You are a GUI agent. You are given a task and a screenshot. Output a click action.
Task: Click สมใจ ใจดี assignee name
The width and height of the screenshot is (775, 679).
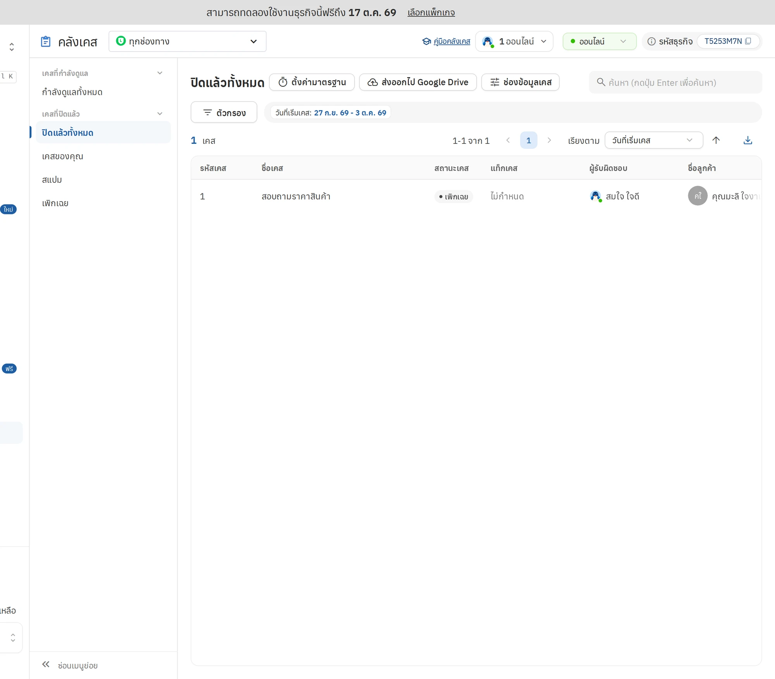tap(622, 196)
